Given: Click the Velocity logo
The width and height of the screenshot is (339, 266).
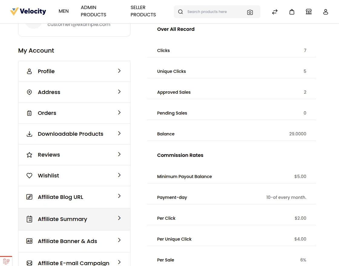Looking at the screenshot, I should (28, 11).
